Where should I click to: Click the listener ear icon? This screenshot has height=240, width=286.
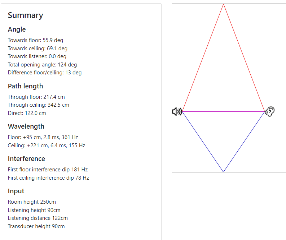270,111
